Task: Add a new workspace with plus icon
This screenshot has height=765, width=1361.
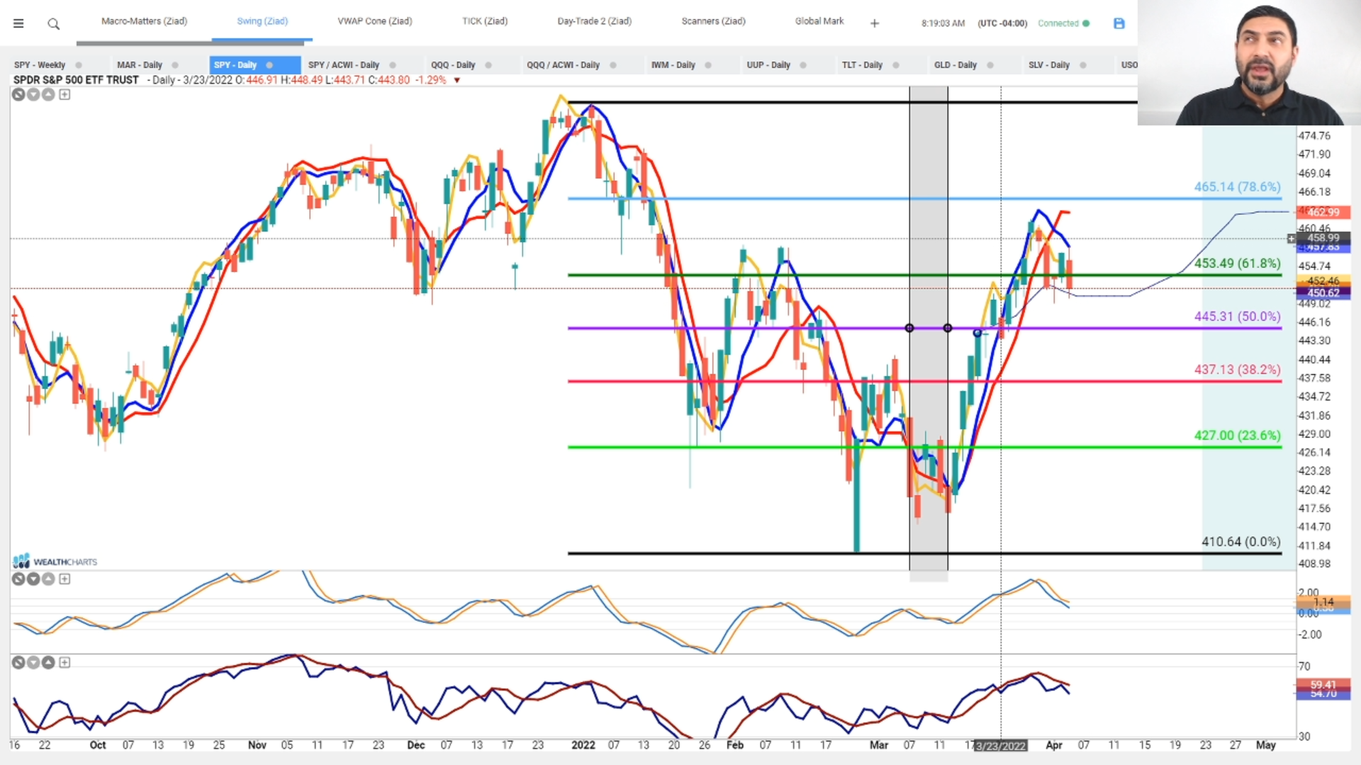Action: click(875, 23)
